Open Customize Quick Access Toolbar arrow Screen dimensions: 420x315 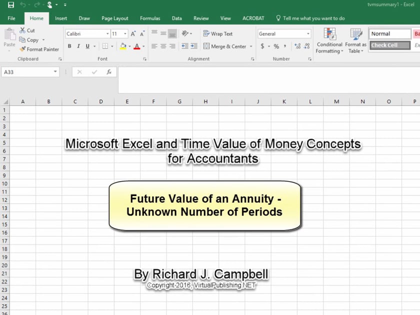[65, 5]
